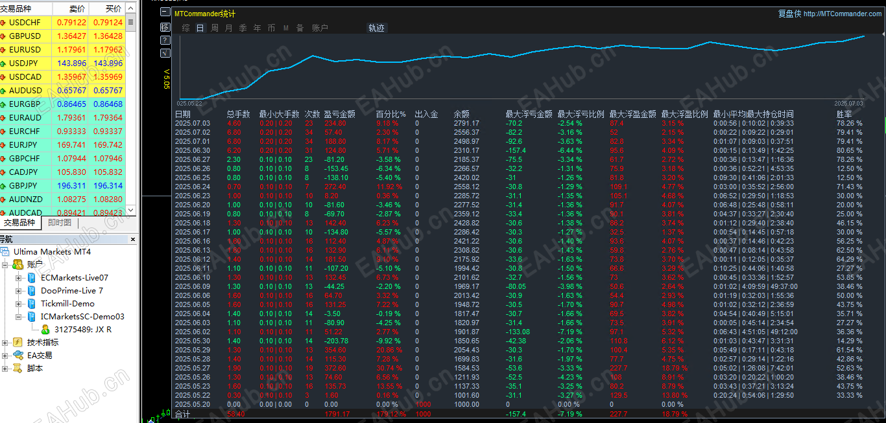
Task: Expand the ECMarkets-Live07 server node
Action: [x=19, y=277]
